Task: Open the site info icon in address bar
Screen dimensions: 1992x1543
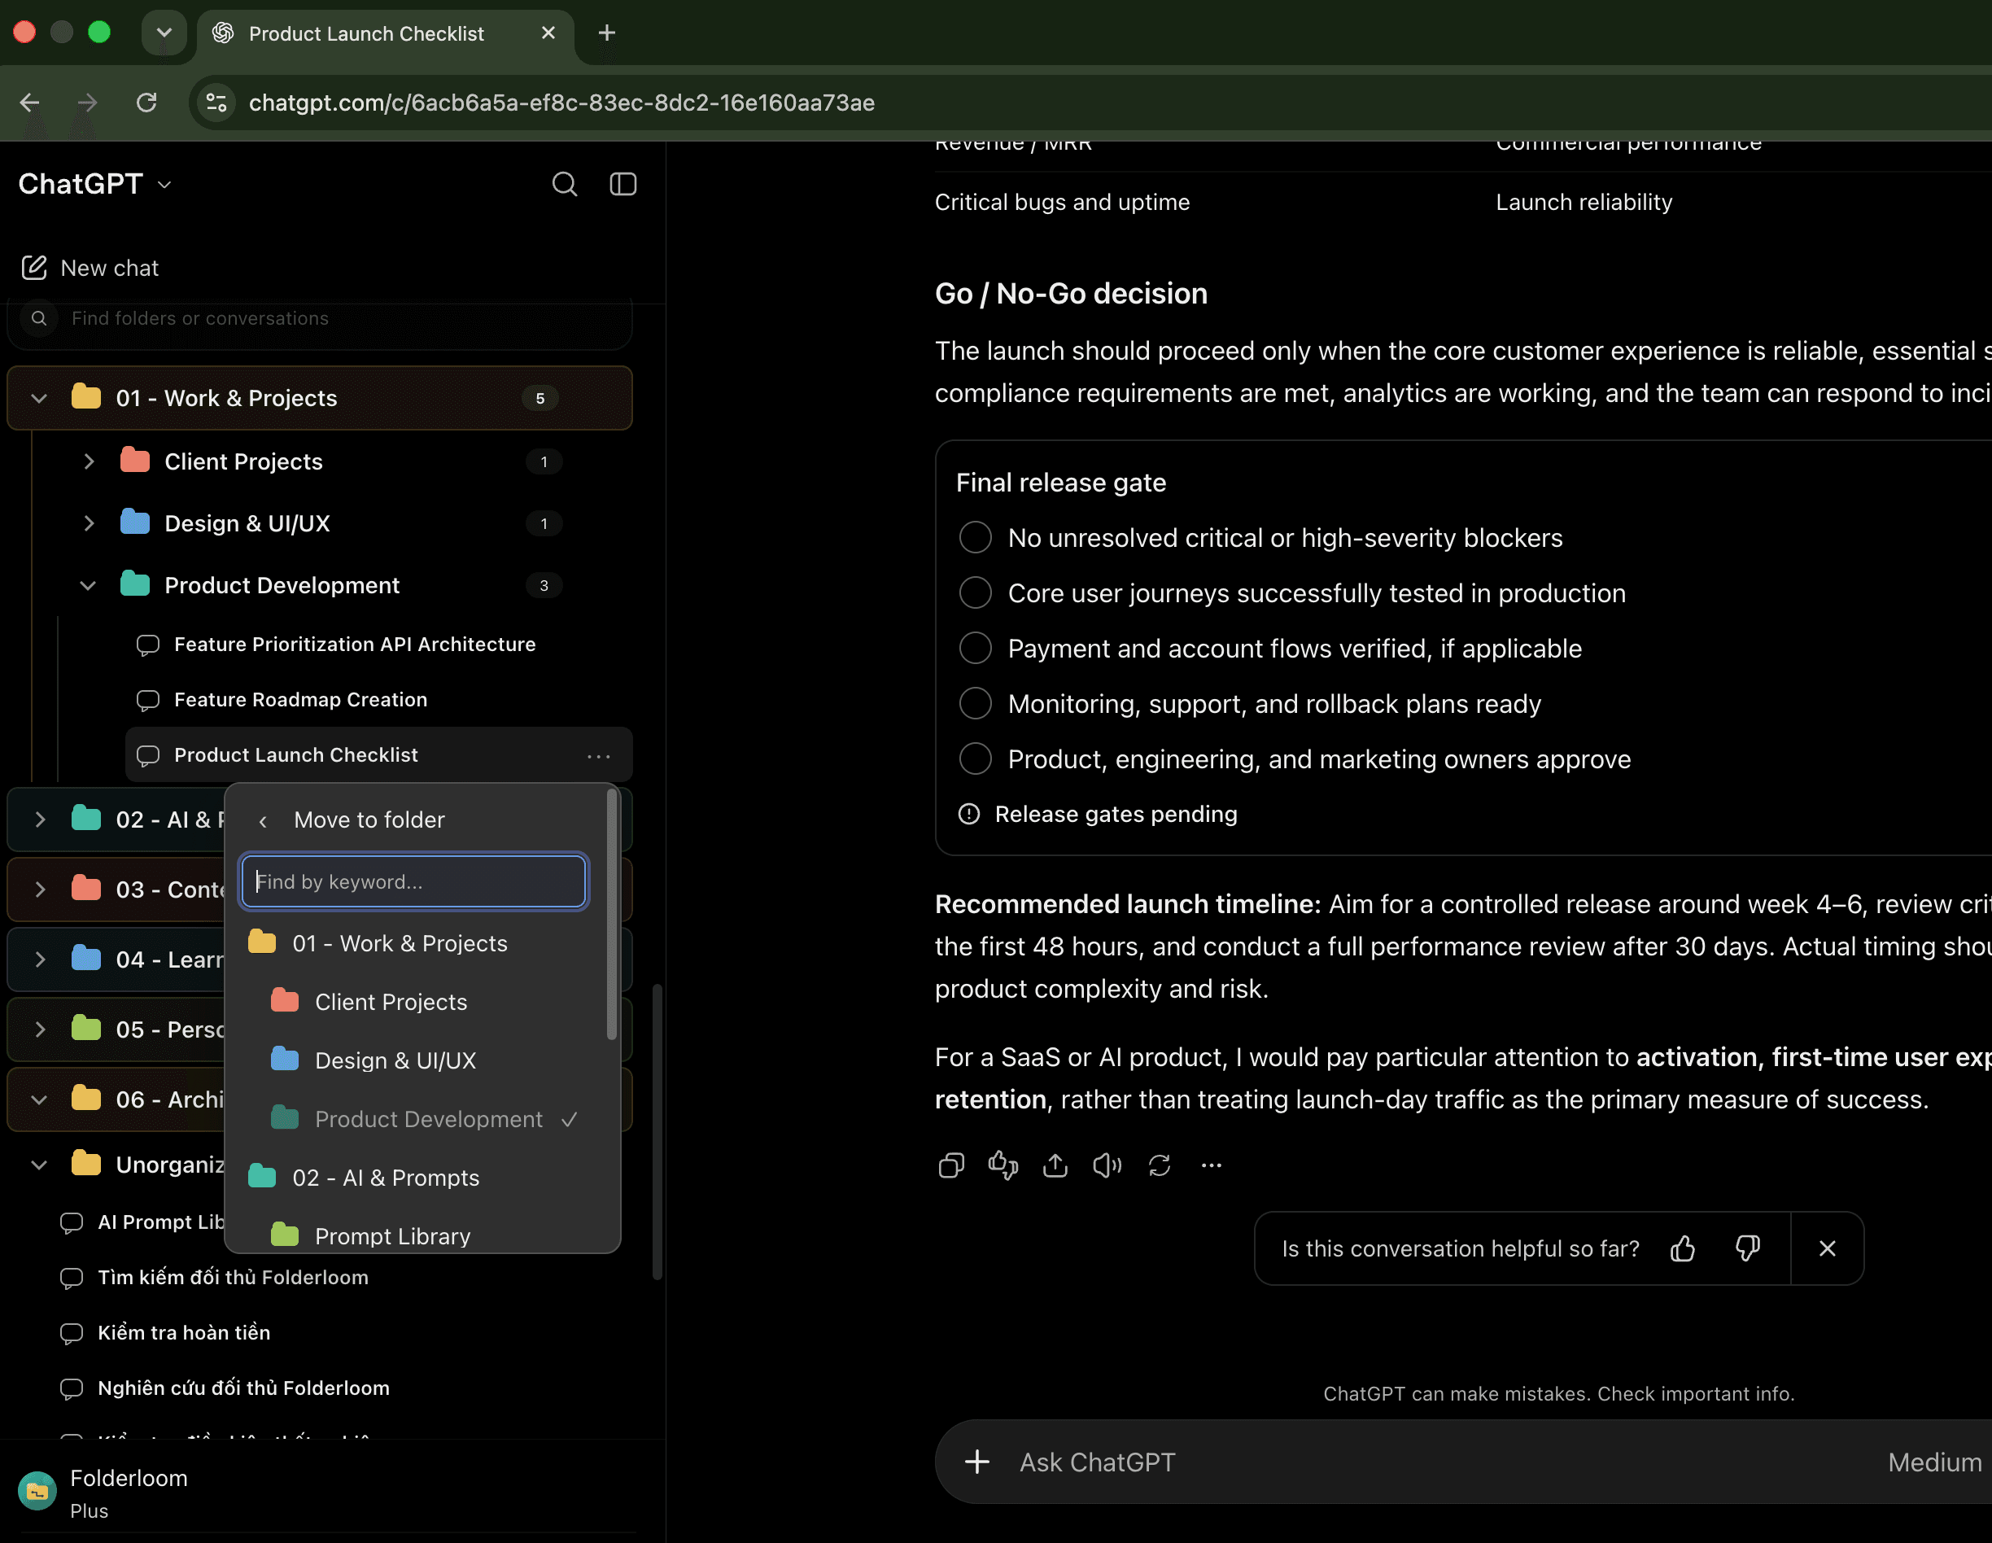Action: (216, 103)
